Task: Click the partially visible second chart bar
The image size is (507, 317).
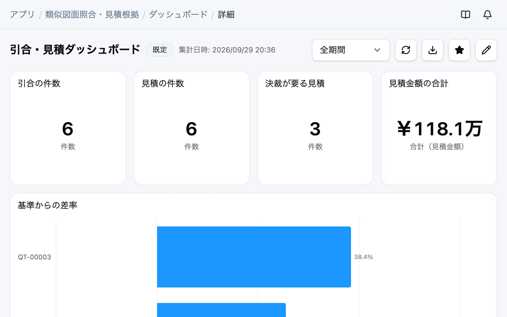Action: pyautogui.click(x=222, y=310)
